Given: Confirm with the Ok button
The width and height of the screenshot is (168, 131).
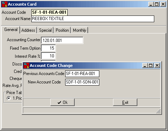Looking at the screenshot, I should [62, 102].
